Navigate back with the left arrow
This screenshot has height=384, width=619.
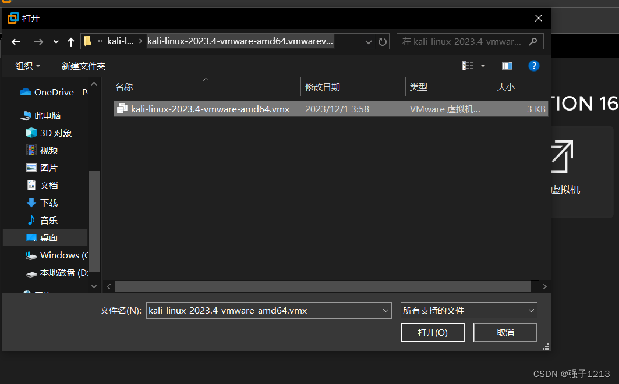pyautogui.click(x=16, y=41)
